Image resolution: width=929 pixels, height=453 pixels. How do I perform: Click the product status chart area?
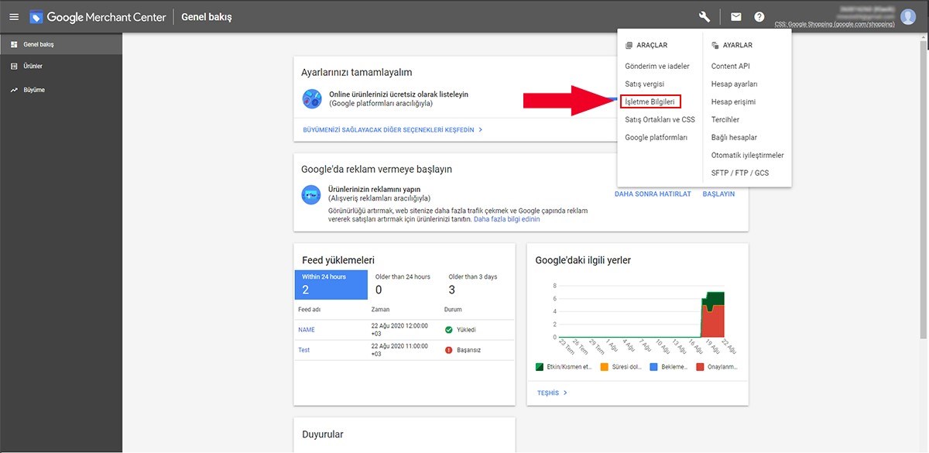641,311
